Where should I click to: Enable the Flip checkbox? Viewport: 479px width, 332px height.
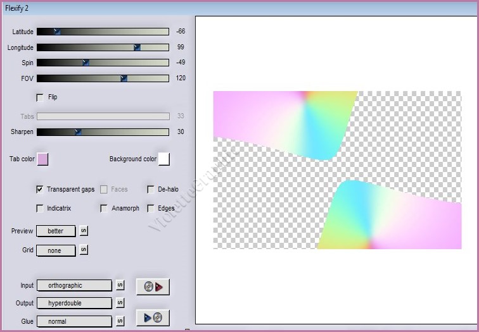pos(40,97)
